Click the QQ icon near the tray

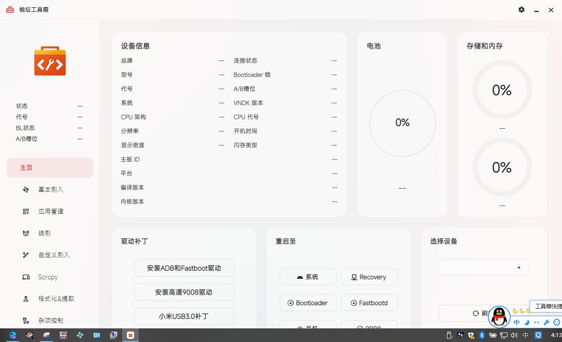coord(499,317)
